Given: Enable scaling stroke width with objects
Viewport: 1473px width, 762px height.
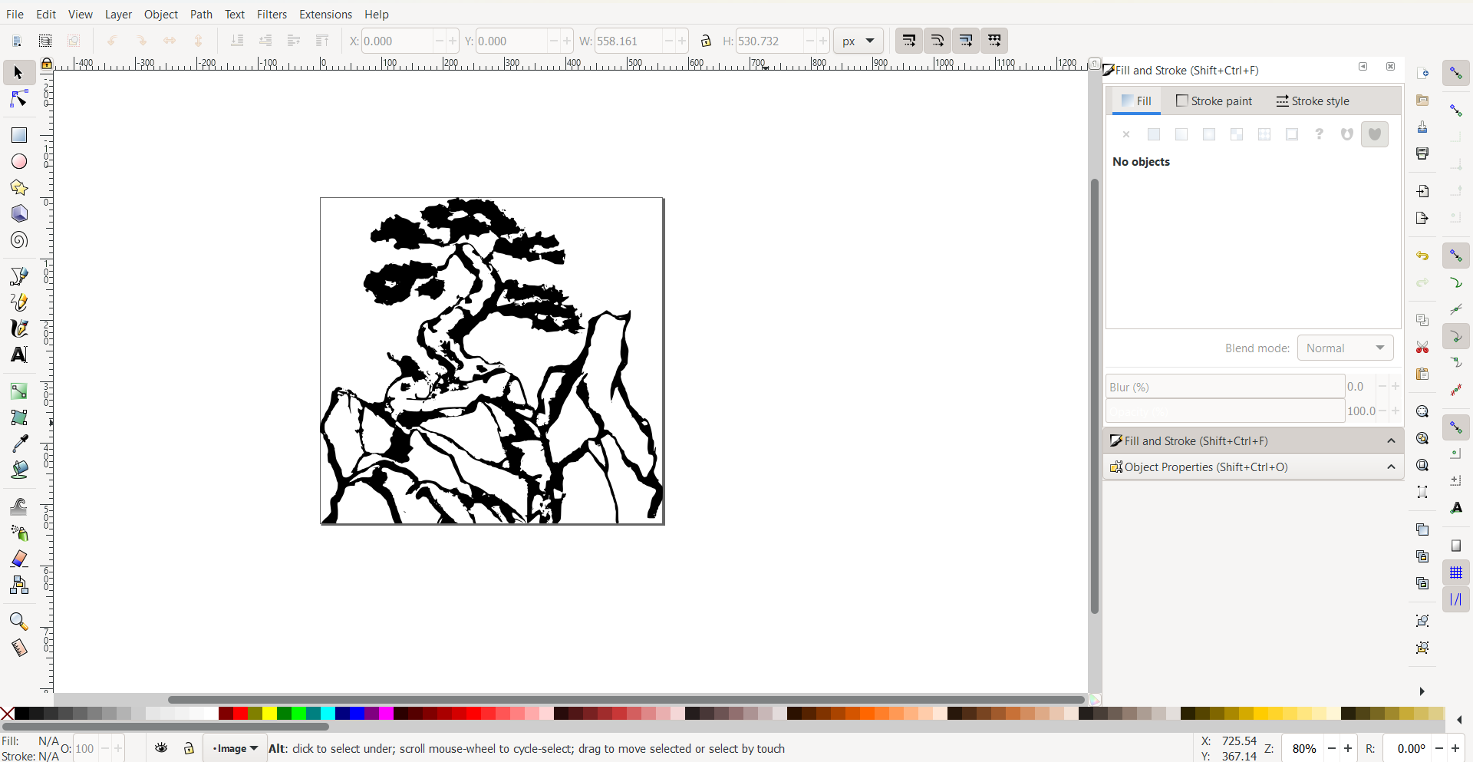Looking at the screenshot, I should pyautogui.click(x=910, y=41).
